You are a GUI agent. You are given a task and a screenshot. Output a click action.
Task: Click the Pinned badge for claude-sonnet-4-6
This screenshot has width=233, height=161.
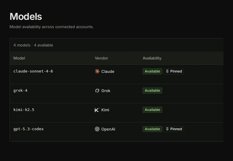coord(174,71)
